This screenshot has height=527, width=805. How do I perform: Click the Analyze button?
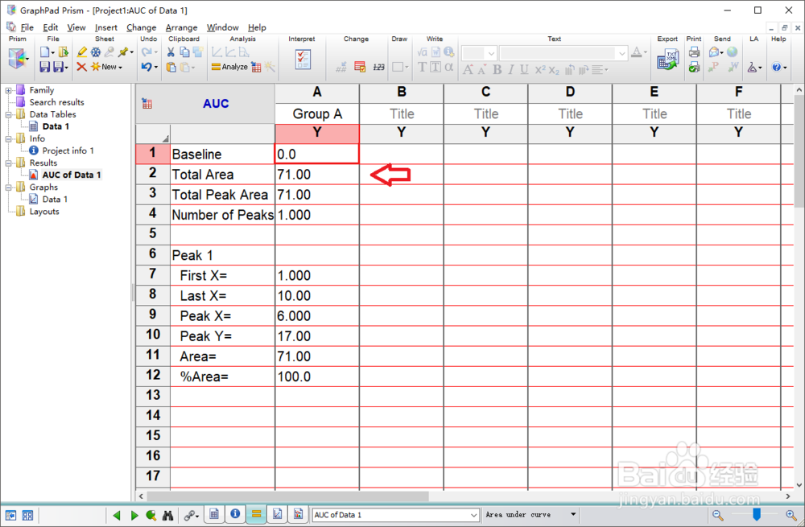tap(229, 67)
